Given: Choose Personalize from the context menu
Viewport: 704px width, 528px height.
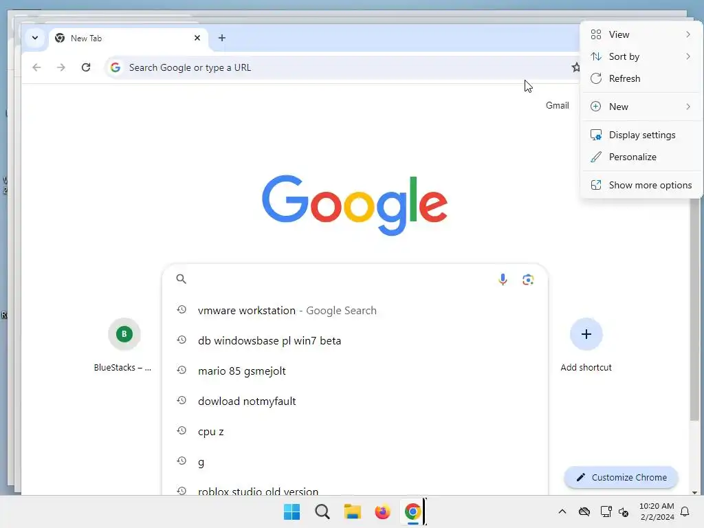Looking at the screenshot, I should [x=641, y=157].
